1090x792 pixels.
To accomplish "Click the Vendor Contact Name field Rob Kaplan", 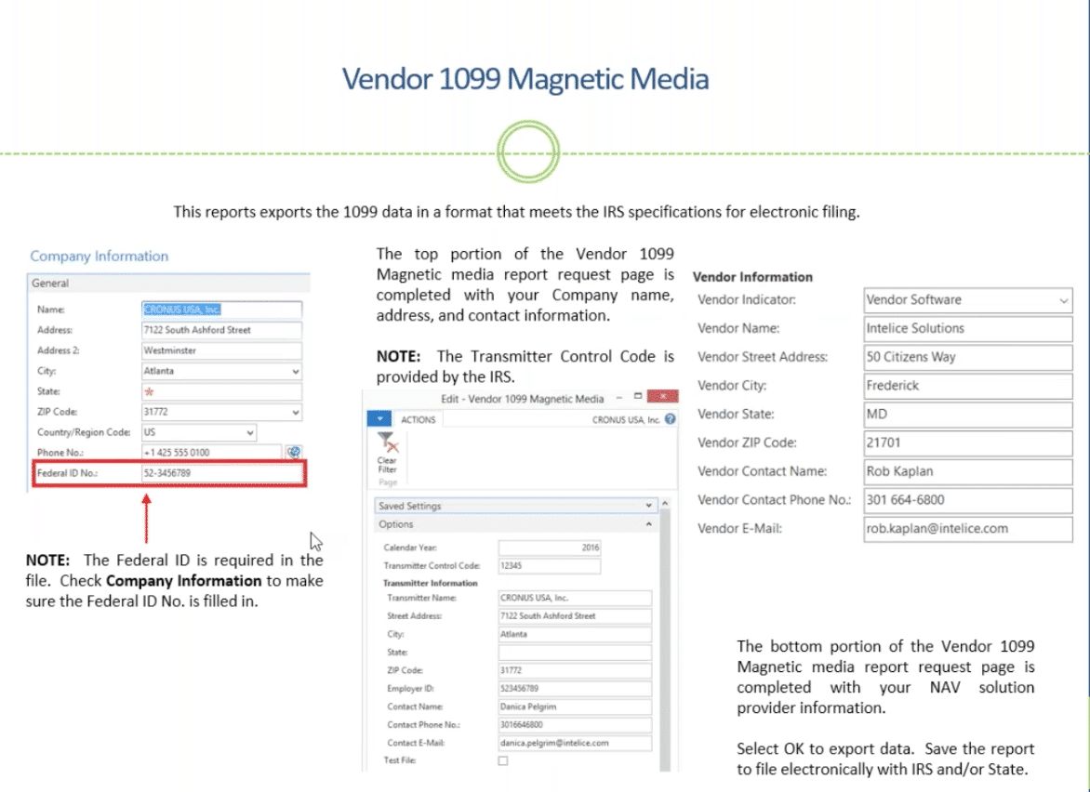I will (967, 471).
